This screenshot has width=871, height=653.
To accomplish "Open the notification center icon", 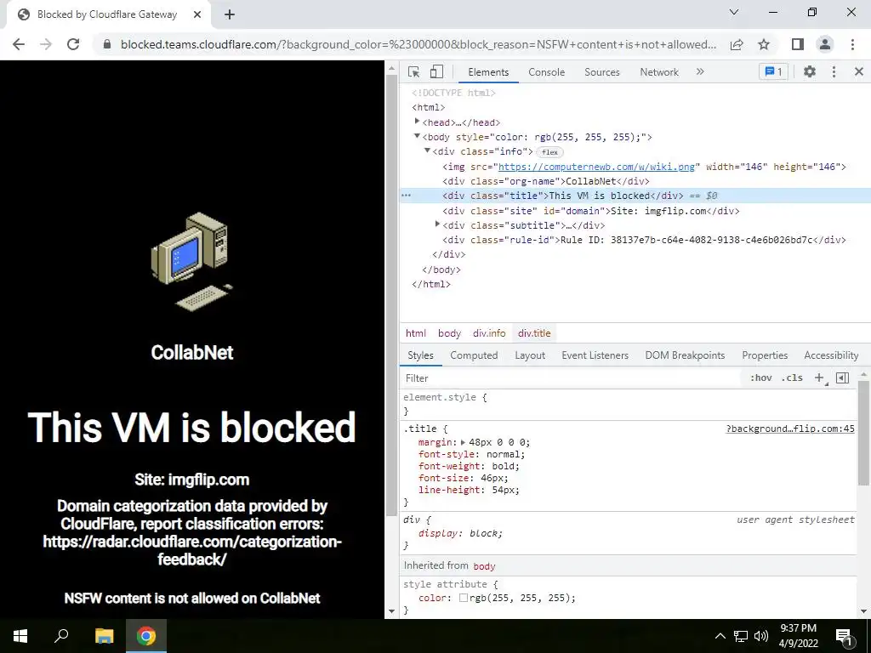I will [844, 636].
